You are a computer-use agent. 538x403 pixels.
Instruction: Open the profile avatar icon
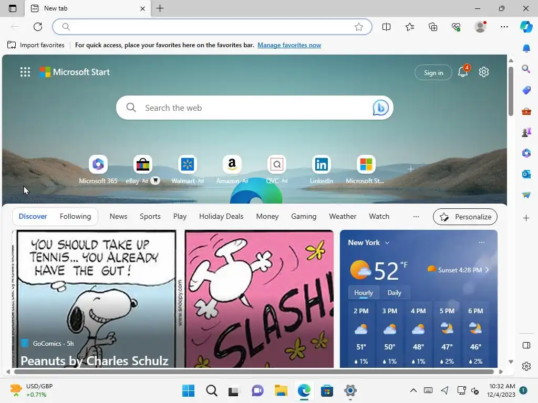click(480, 27)
